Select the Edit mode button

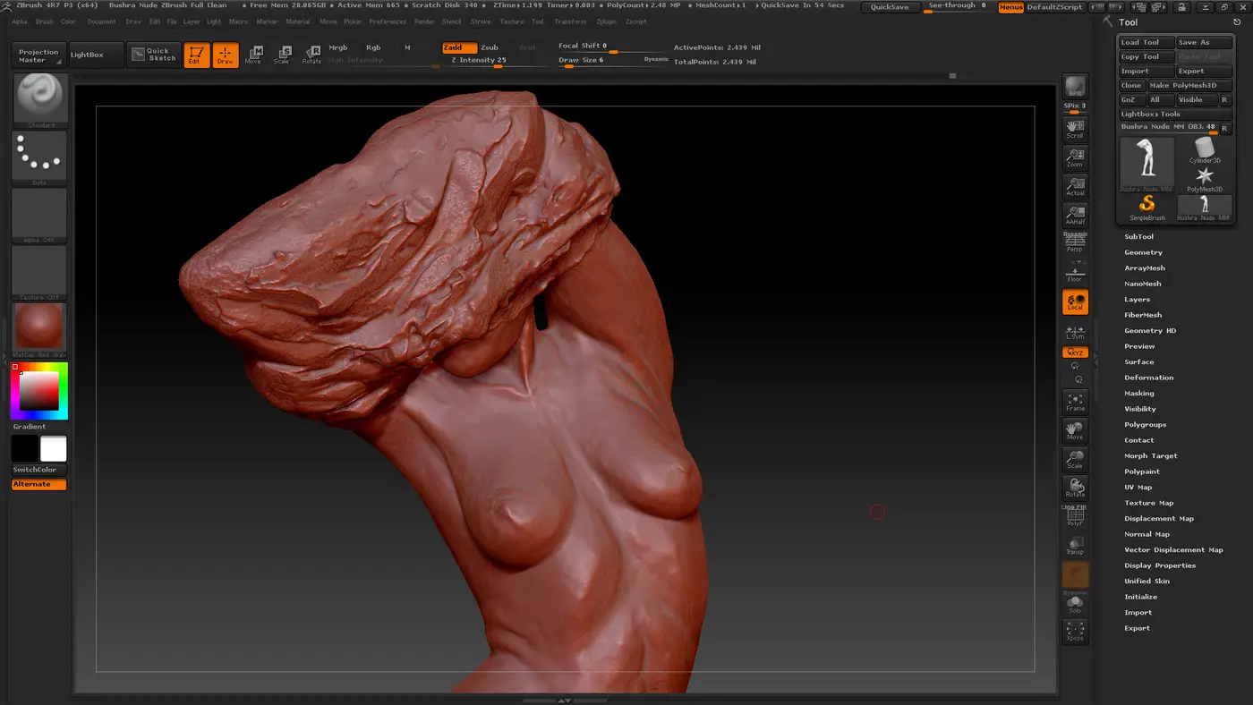click(196, 55)
